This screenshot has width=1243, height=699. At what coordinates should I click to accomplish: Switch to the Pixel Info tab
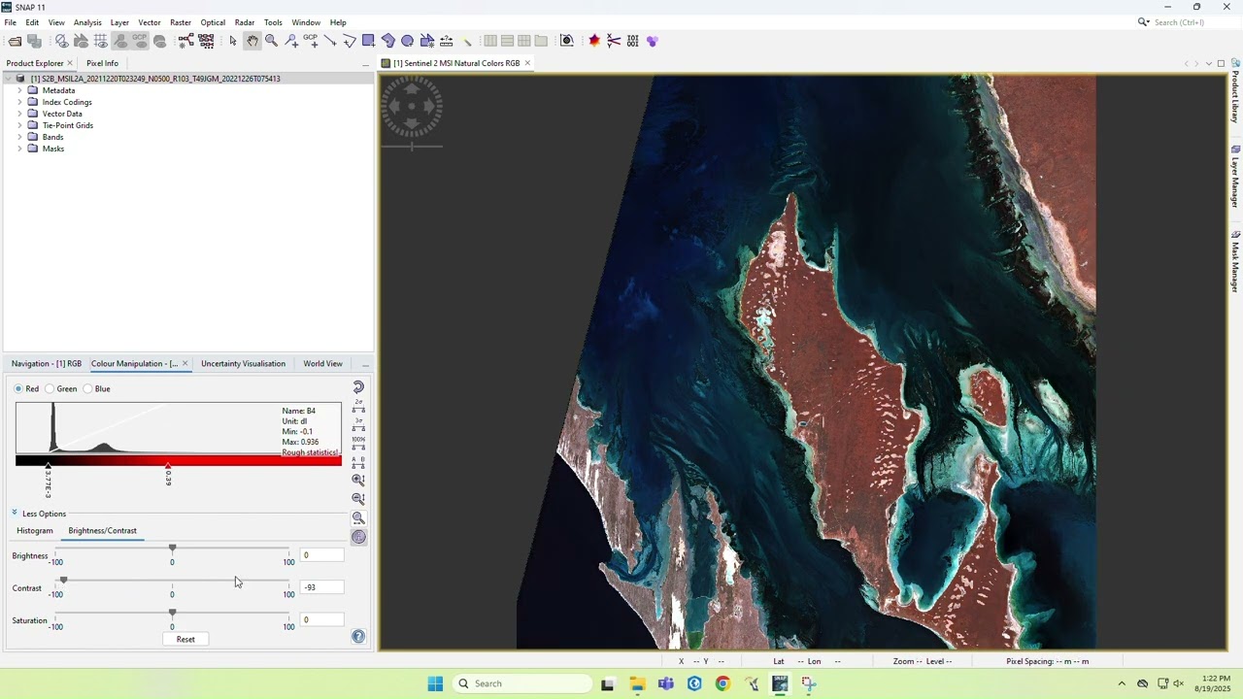click(x=102, y=63)
